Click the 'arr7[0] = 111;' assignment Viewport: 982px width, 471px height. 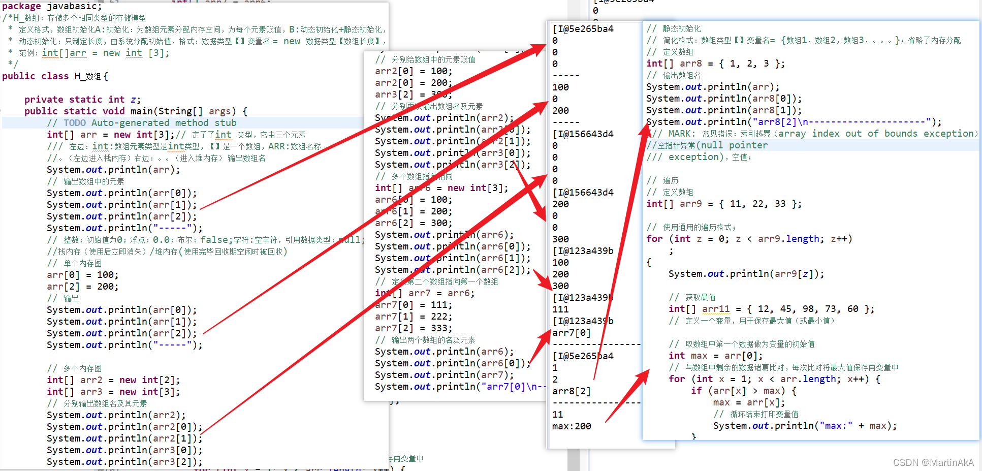coord(414,305)
